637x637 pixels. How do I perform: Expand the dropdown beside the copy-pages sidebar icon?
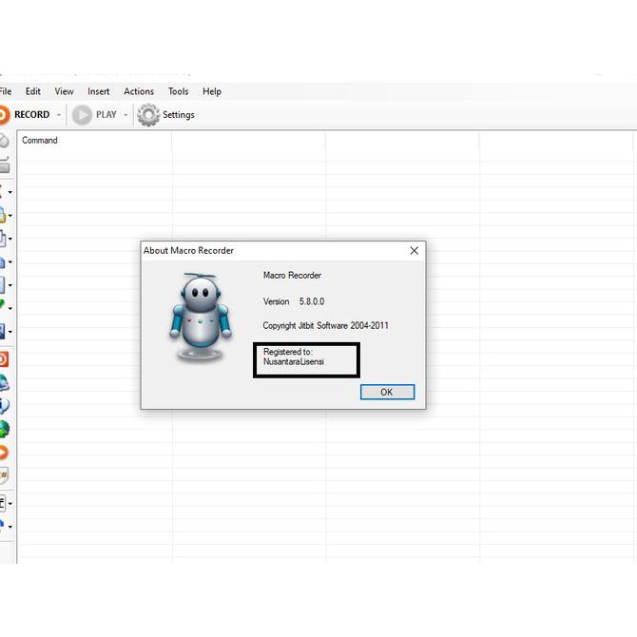[x=10, y=239]
